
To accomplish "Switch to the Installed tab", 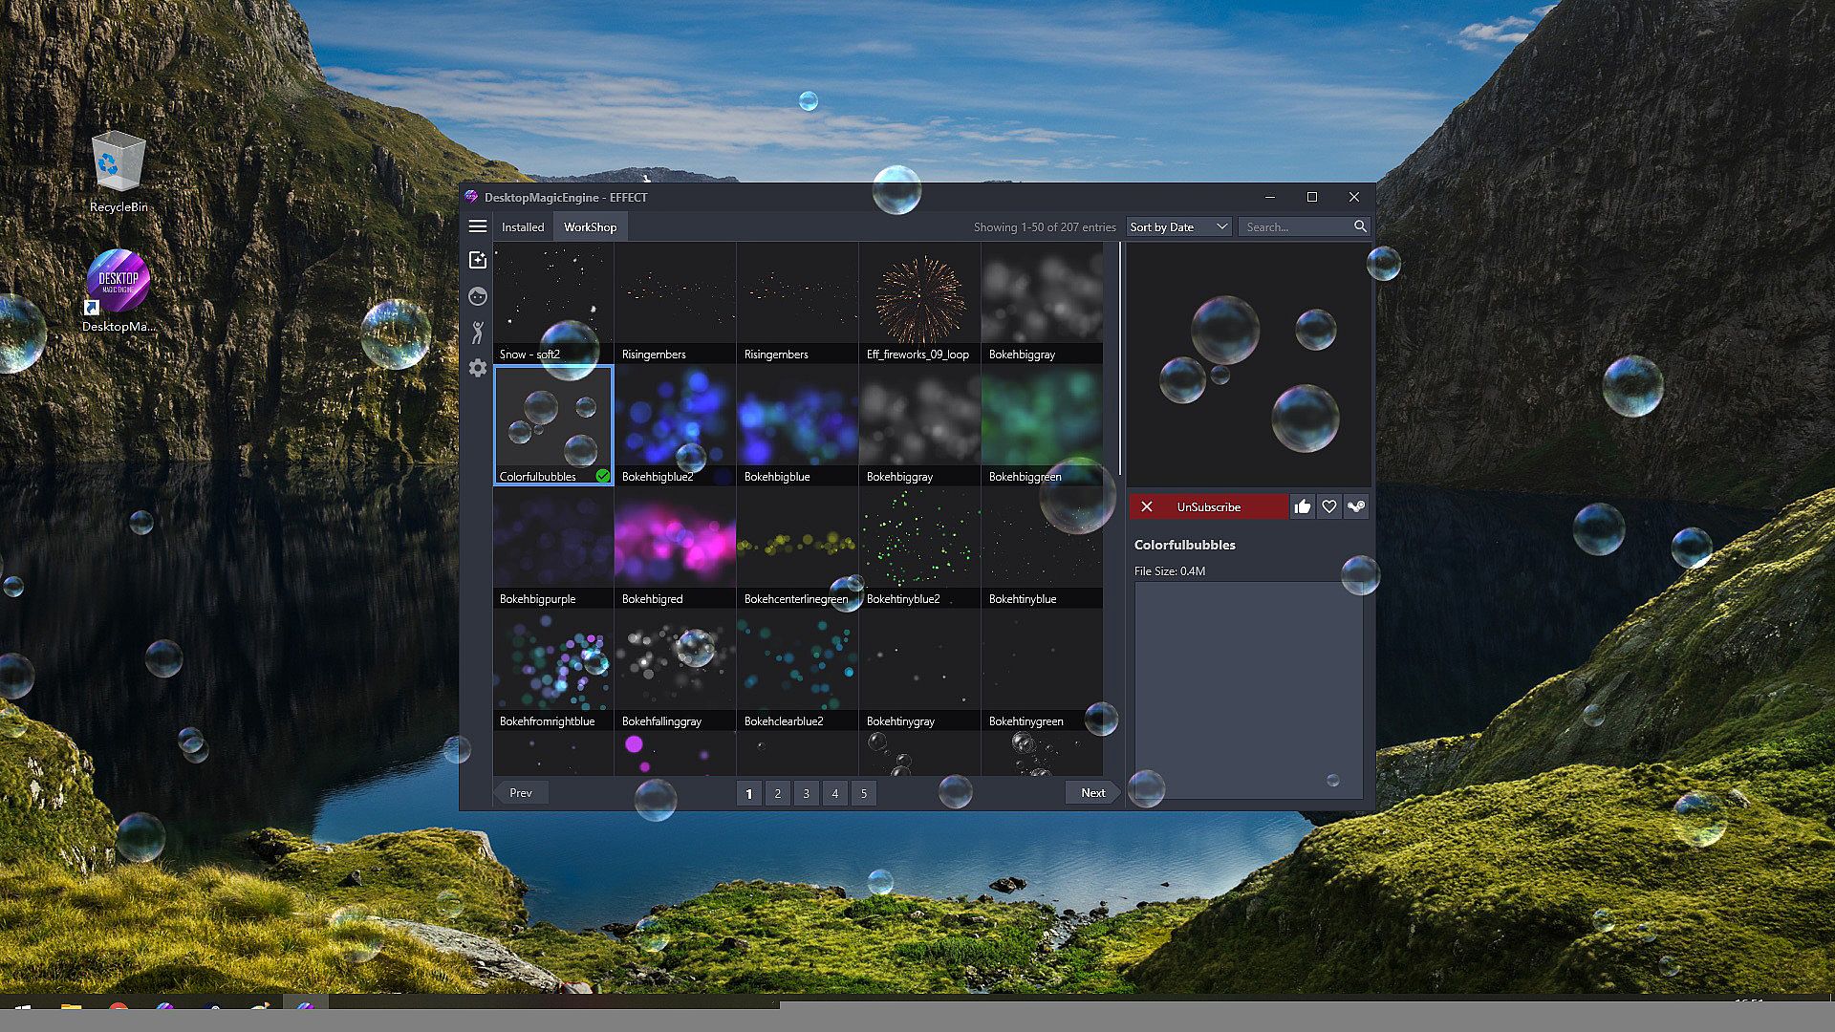I will tap(523, 226).
